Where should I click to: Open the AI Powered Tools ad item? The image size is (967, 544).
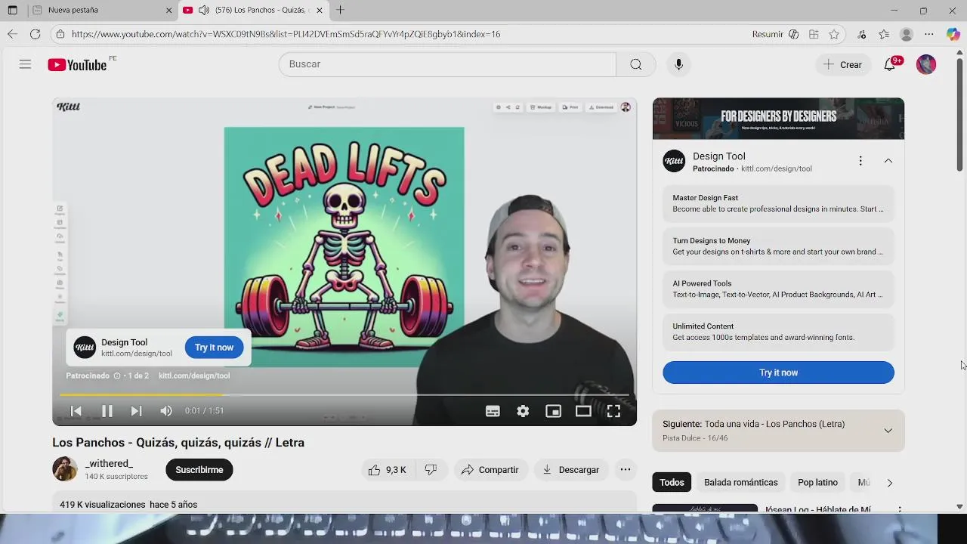[778, 289]
